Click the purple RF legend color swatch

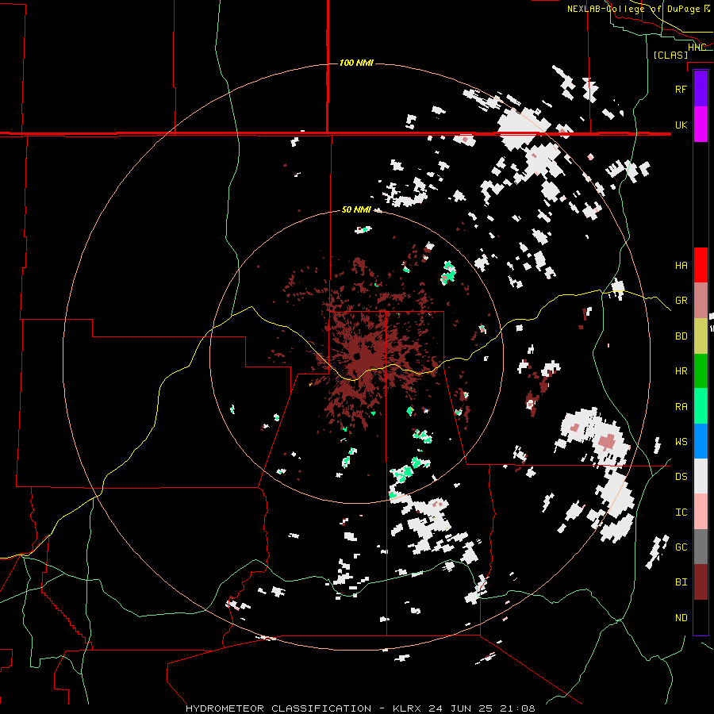[x=701, y=89]
